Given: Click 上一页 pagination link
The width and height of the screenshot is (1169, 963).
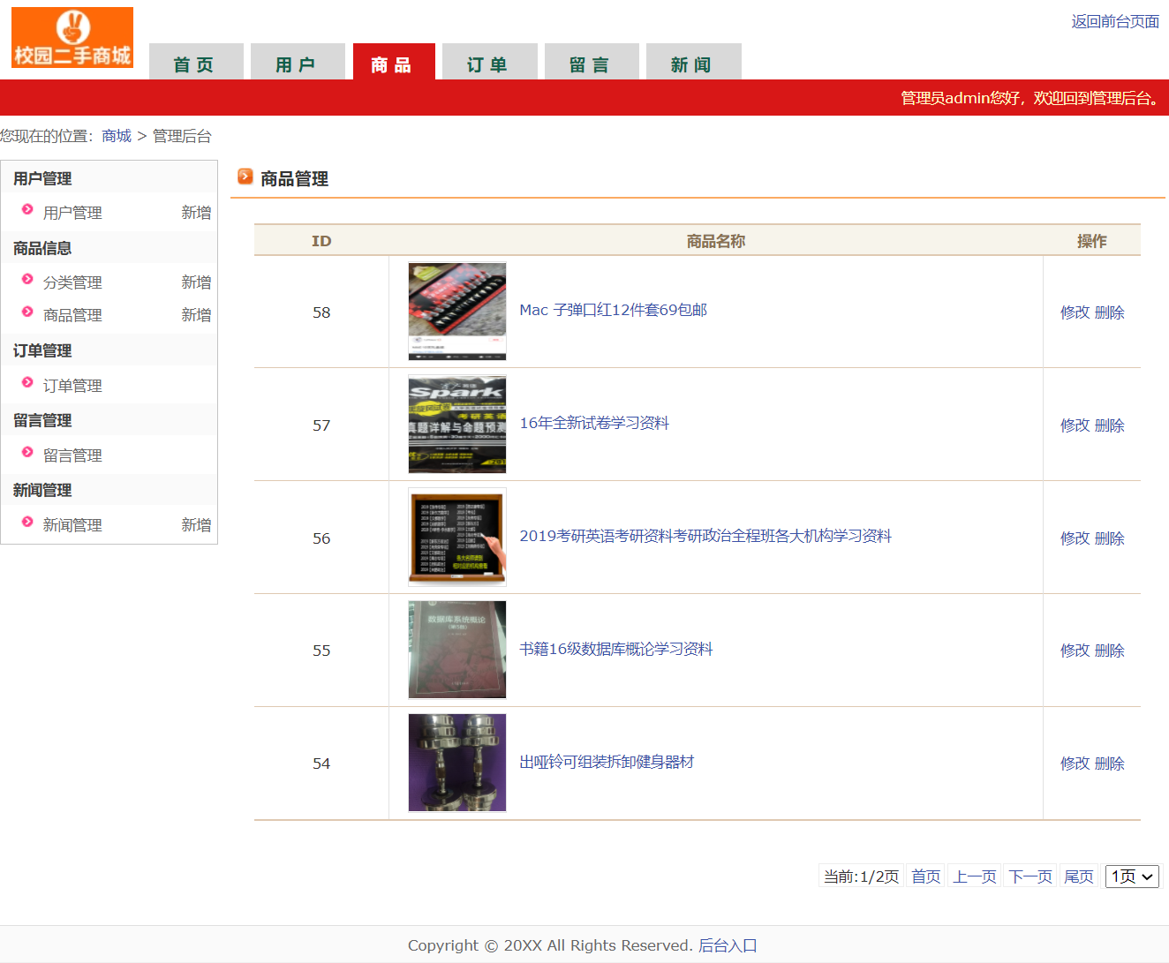Looking at the screenshot, I should [x=975, y=876].
